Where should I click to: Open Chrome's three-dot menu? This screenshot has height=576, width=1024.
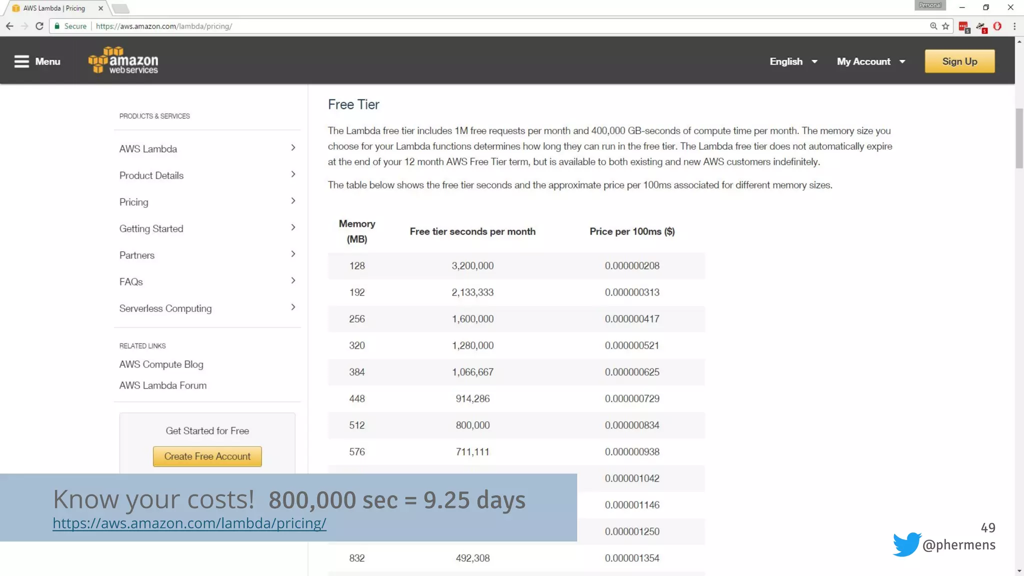tap(1014, 26)
